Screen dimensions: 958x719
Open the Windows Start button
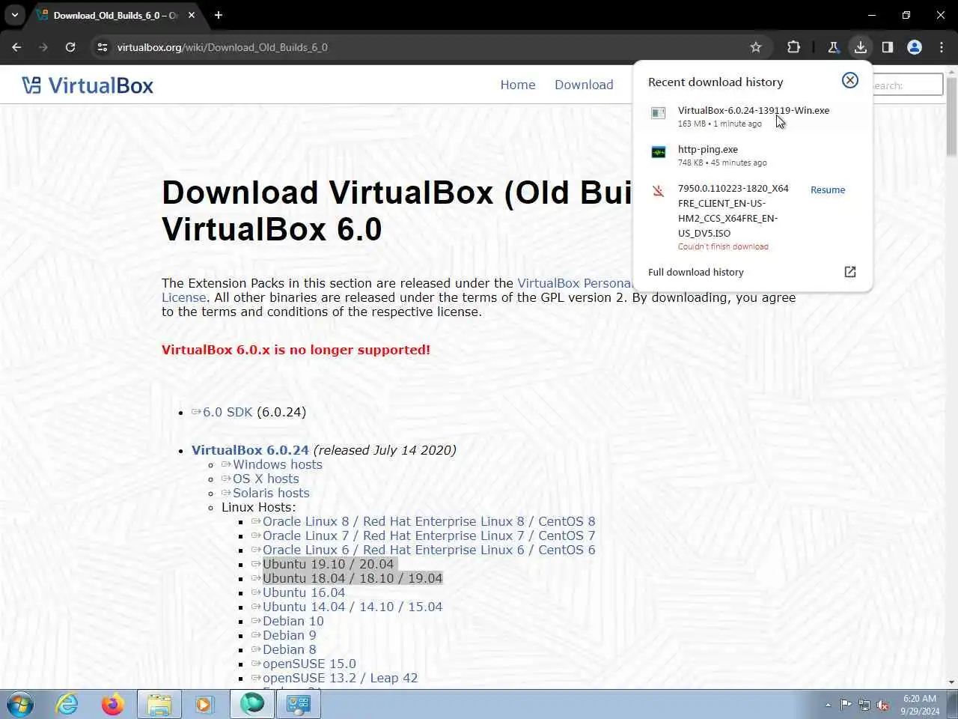20,704
